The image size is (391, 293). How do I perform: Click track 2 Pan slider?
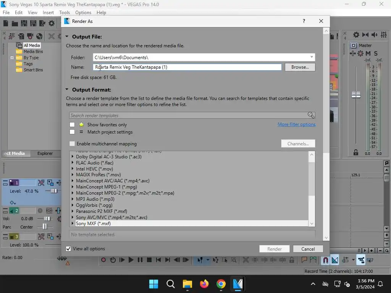click(45, 227)
